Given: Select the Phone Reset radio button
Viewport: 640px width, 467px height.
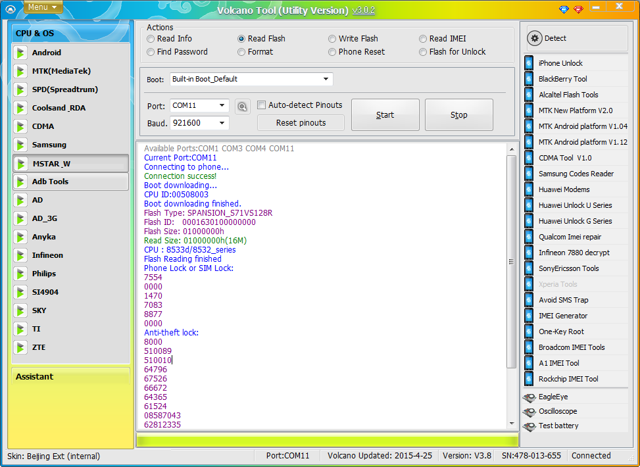Looking at the screenshot, I should click(x=332, y=52).
